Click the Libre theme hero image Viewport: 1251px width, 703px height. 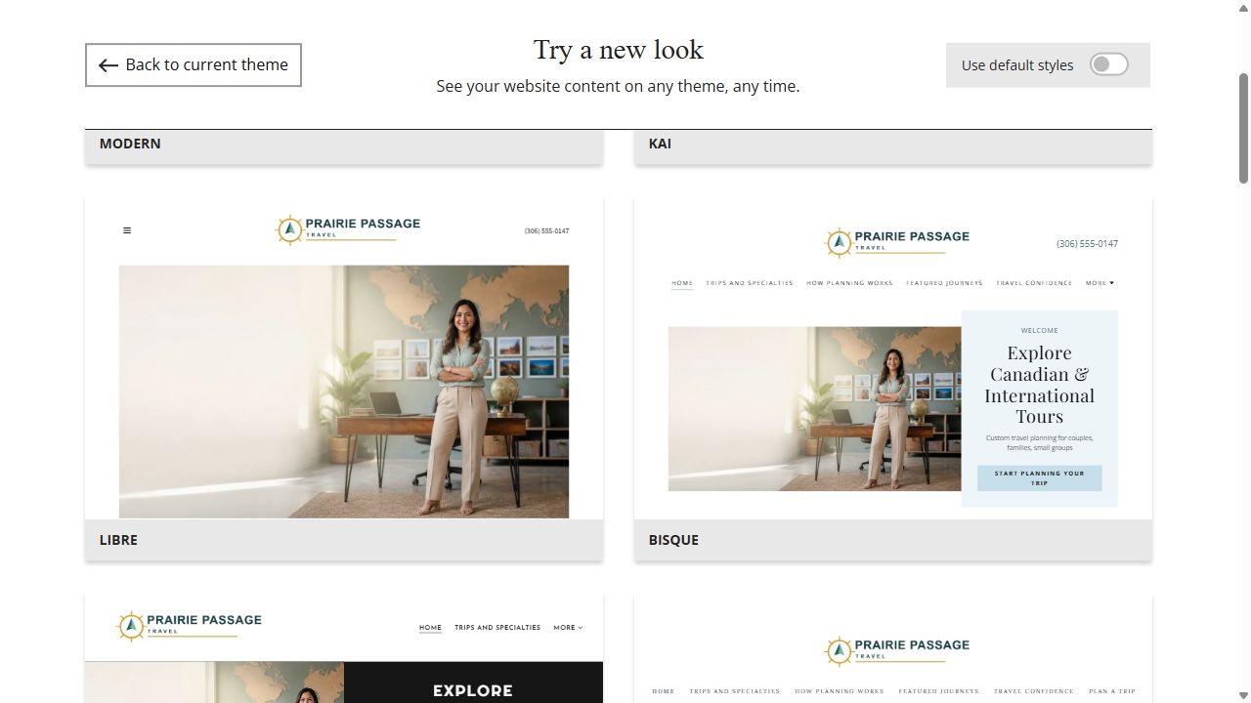[344, 392]
